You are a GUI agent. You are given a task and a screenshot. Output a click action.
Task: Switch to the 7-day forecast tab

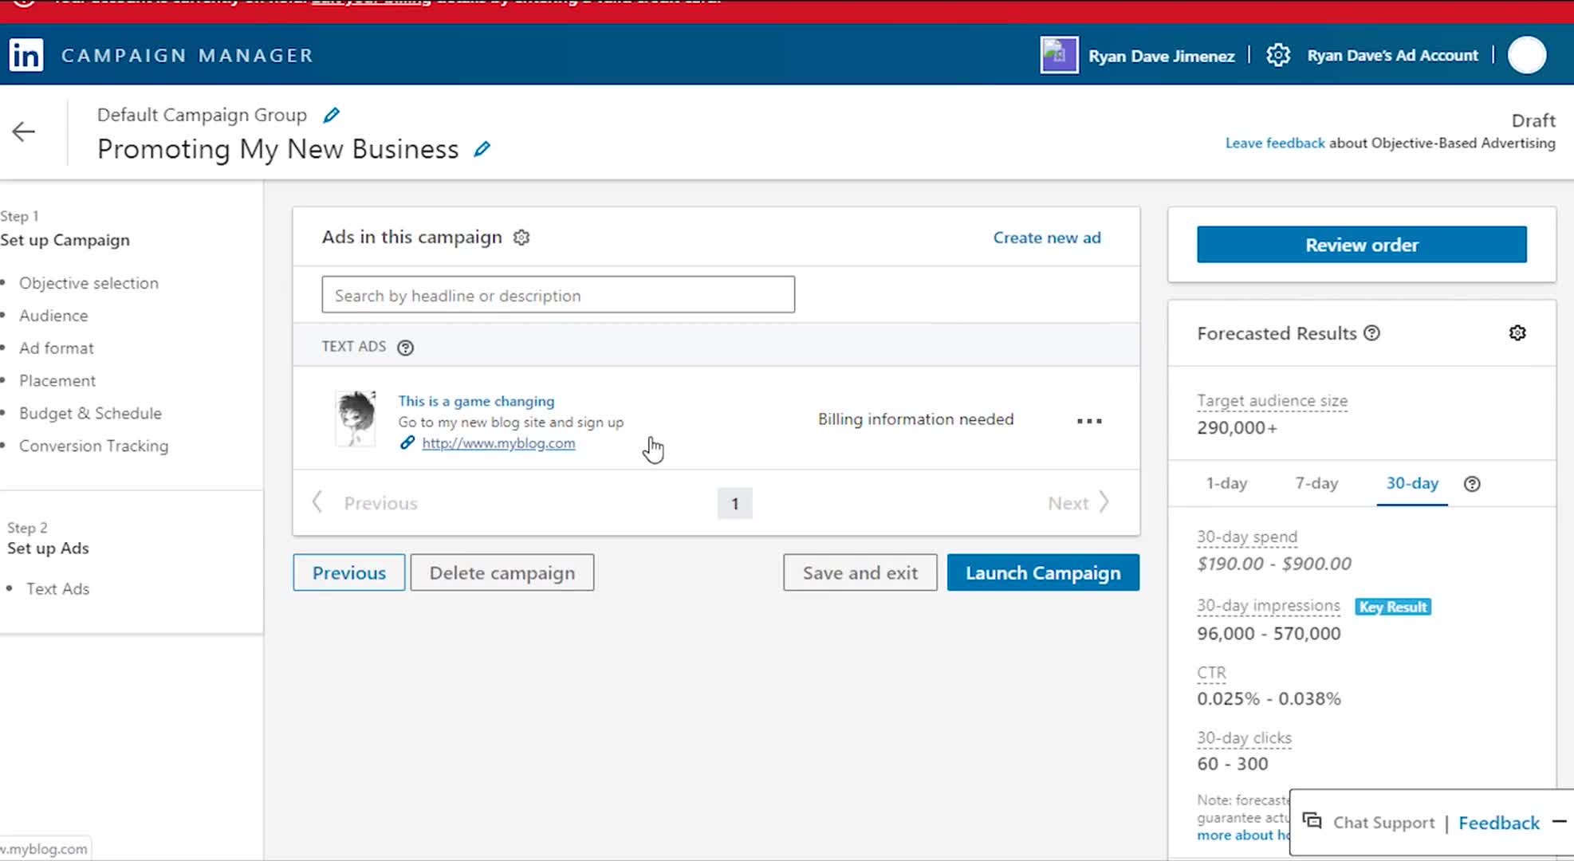tap(1316, 483)
